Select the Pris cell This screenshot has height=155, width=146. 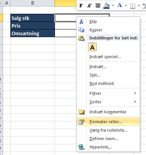(33, 26)
